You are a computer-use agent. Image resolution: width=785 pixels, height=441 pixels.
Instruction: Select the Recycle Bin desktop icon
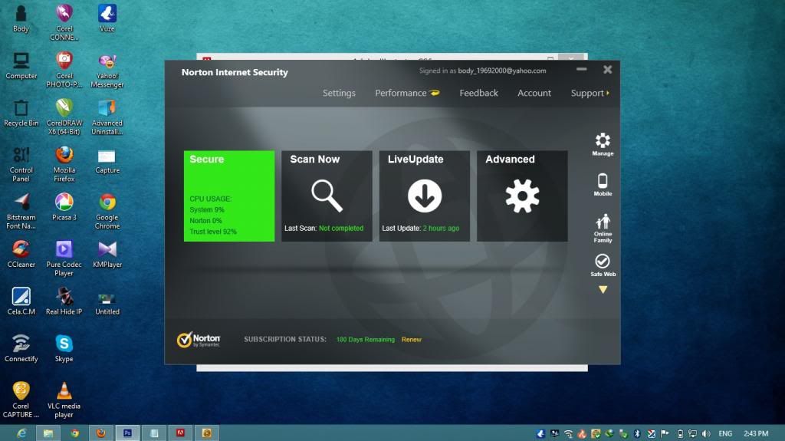[x=21, y=114]
